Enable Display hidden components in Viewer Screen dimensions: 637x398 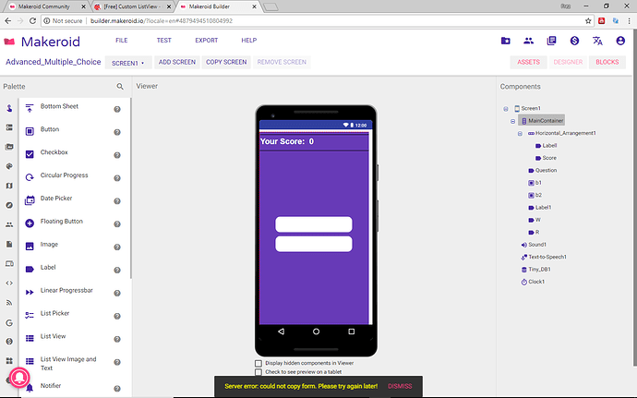tap(258, 363)
